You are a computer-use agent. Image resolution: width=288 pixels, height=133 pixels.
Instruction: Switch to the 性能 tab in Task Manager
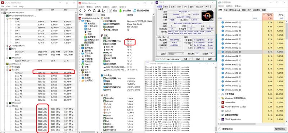226,10
